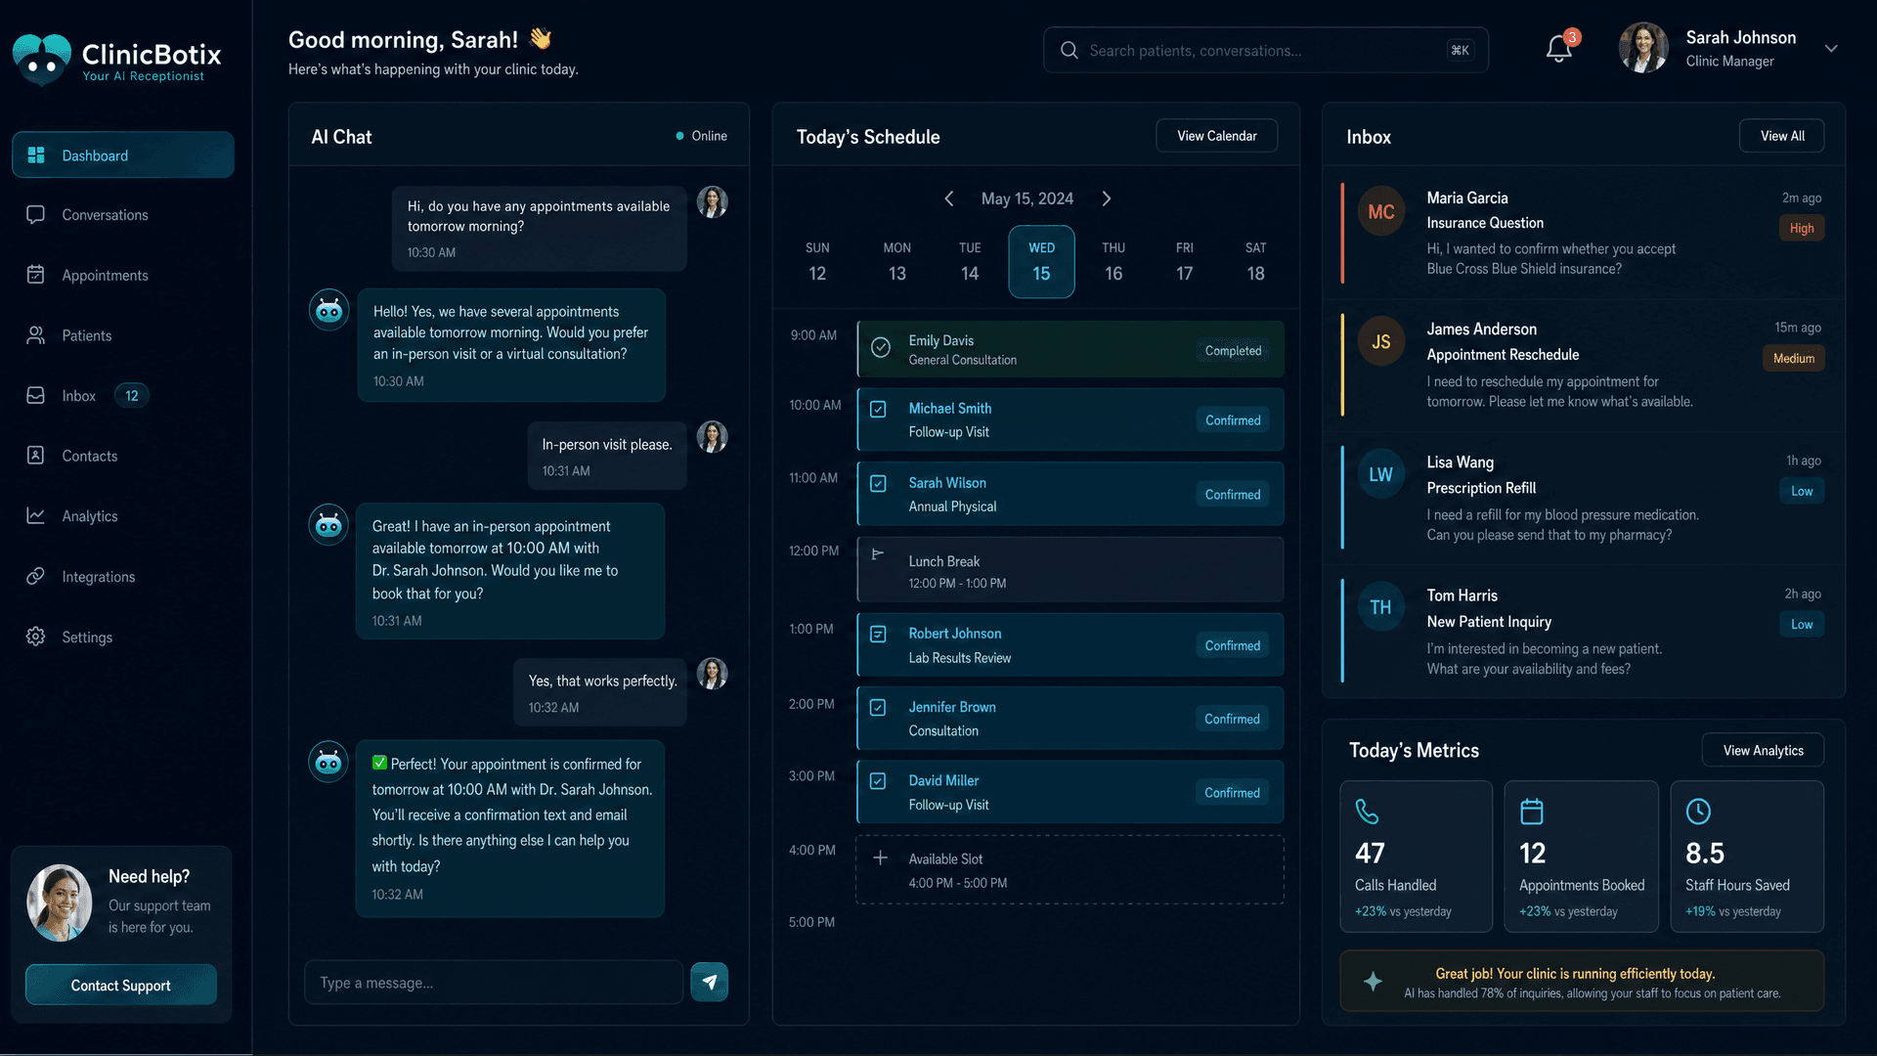
Task: Click View All in the Inbox panel
Action: click(x=1782, y=136)
